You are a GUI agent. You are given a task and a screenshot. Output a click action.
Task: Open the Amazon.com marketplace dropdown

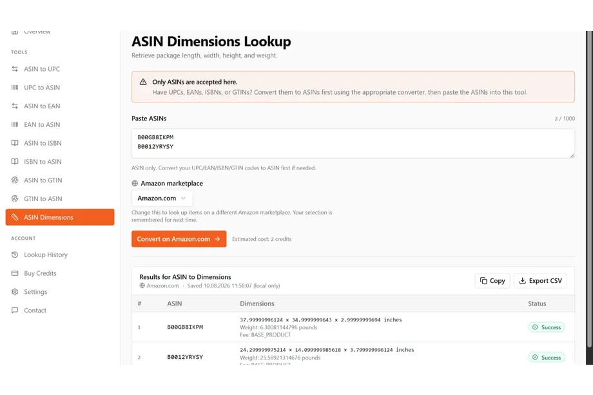[x=162, y=198]
